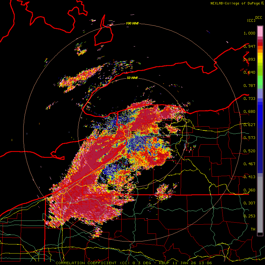Click the 50 NMI range ring label
The image size is (265, 265).
132,78
